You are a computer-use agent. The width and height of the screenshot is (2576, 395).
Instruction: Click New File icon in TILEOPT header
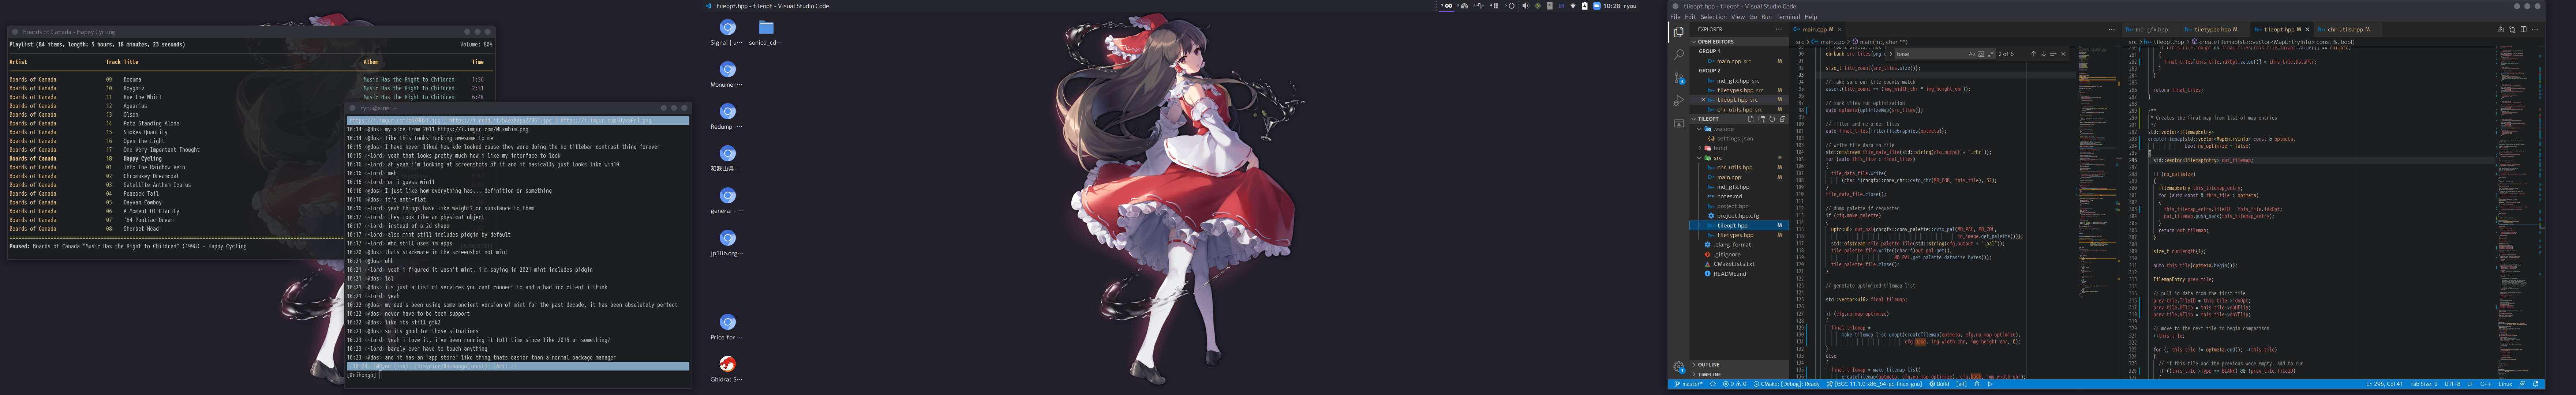1751,119
